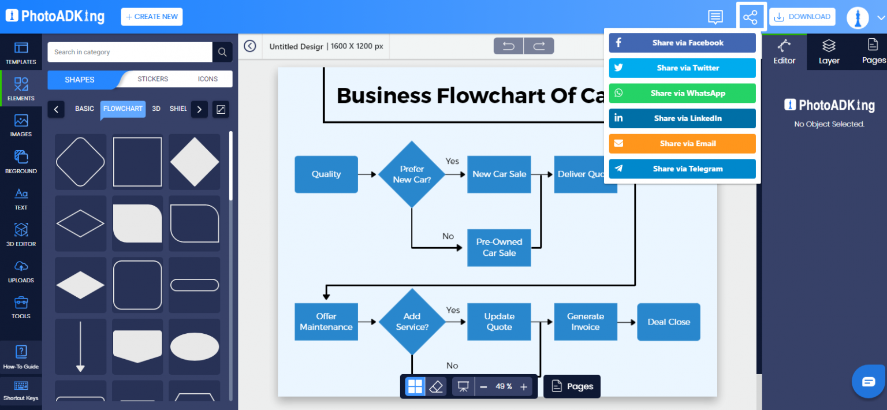
Task: Click the Download button
Action: [x=802, y=17]
